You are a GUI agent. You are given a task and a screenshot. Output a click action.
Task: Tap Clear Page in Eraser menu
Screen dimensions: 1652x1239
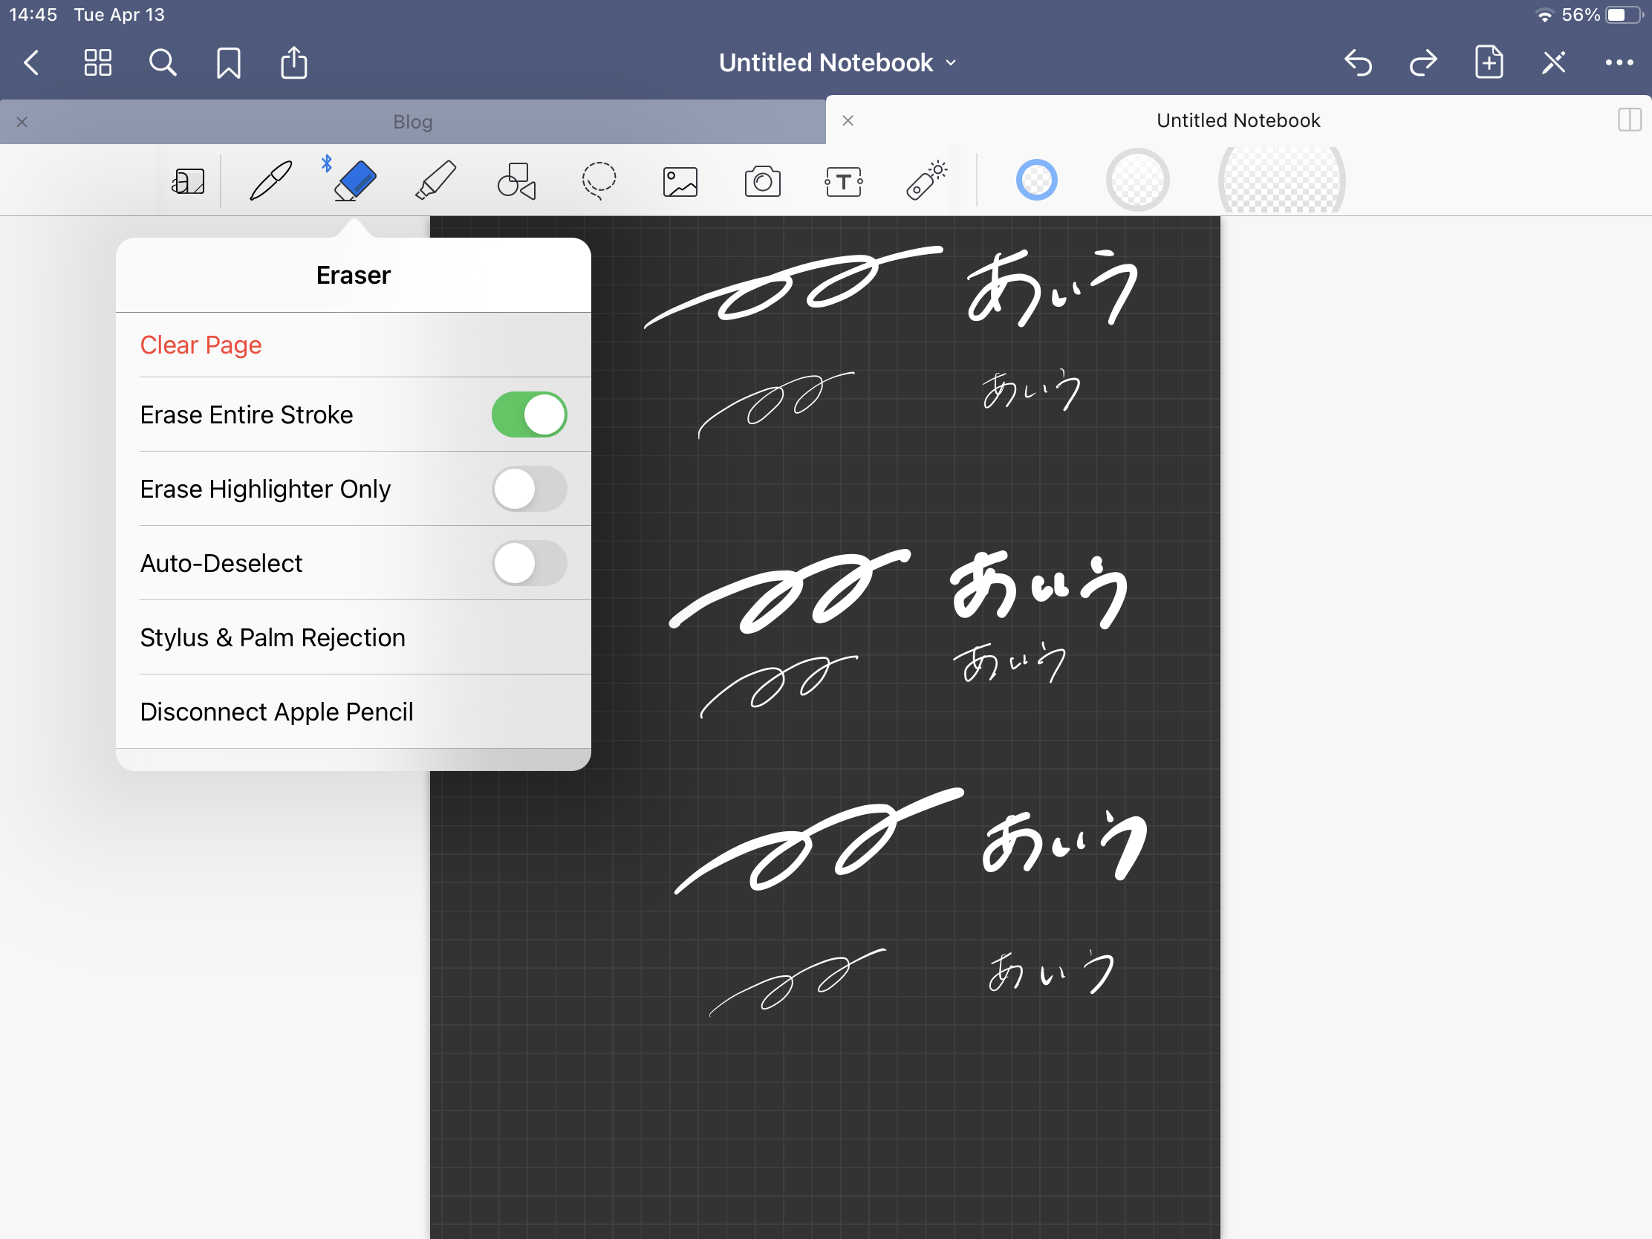201,345
